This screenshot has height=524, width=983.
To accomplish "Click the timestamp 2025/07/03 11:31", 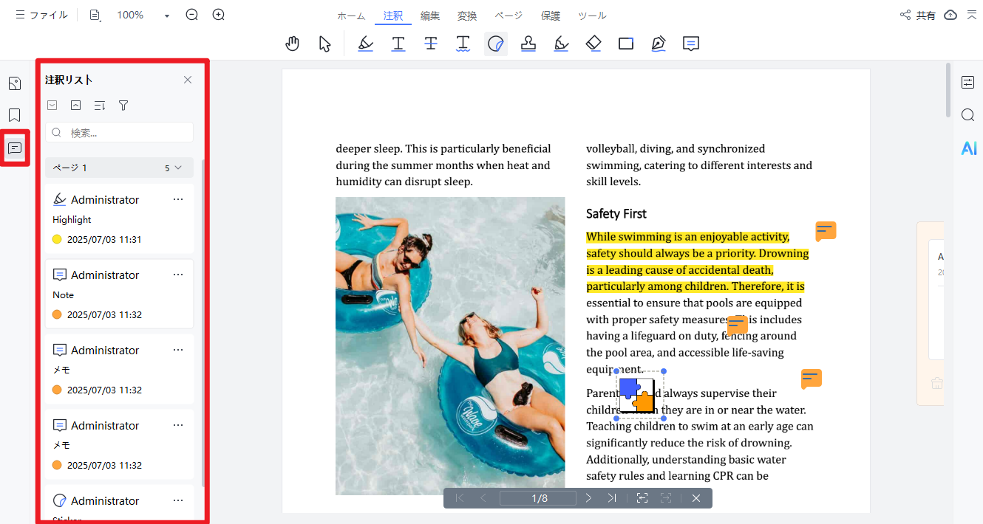I will coord(104,239).
